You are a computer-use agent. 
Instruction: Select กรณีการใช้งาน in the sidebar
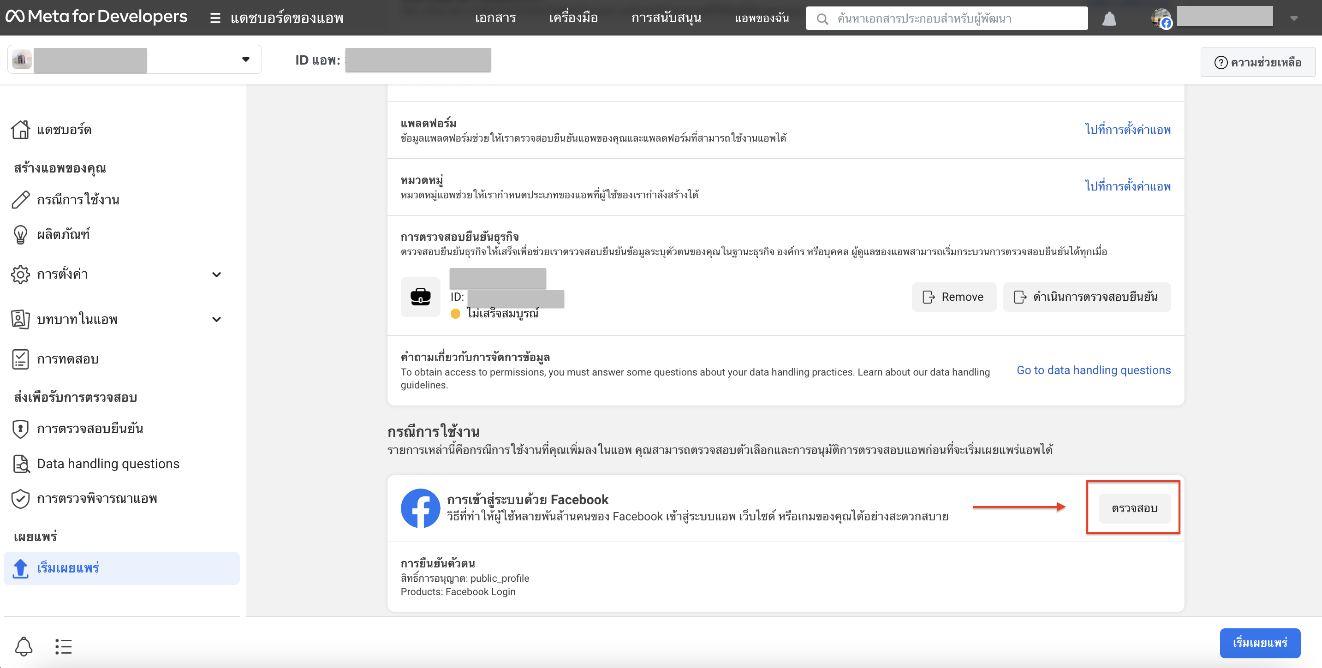tap(78, 200)
